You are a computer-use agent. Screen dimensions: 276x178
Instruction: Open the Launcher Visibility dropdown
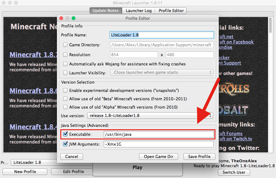coord(162,72)
